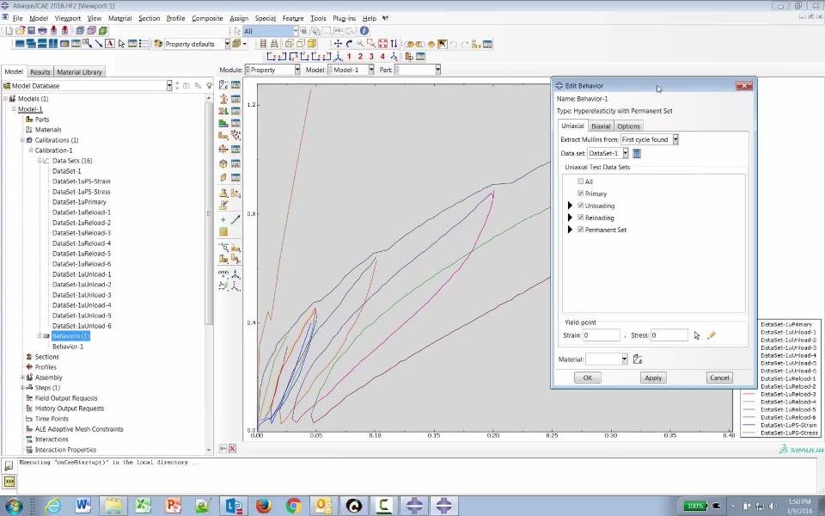Click the Create Material tool icon
Image resolution: width=825 pixels, height=516 pixels.
(x=223, y=85)
